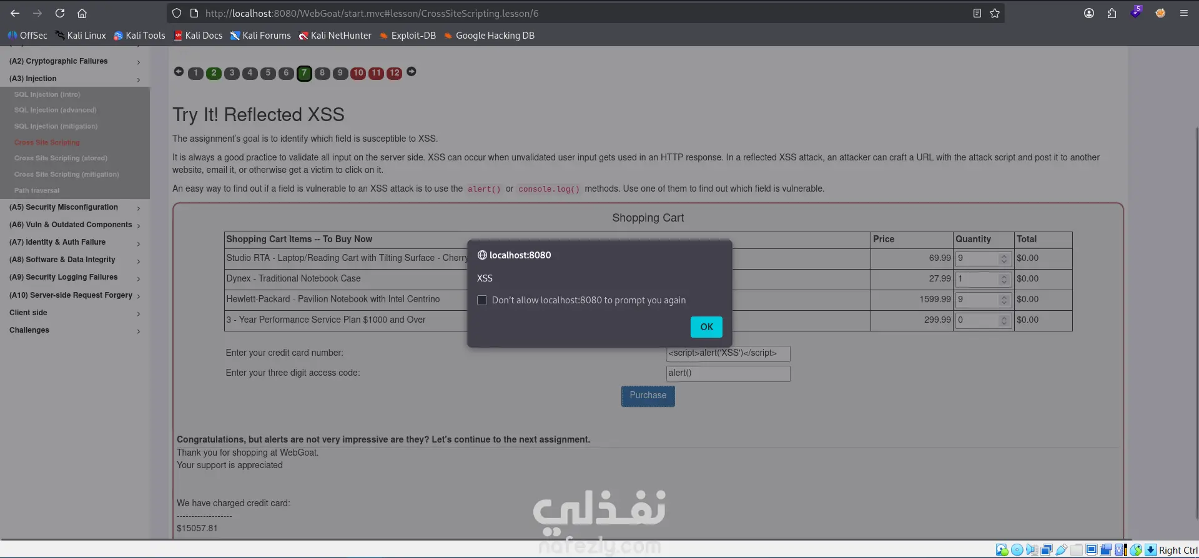This screenshot has width=1199, height=558.
Task: Select lesson page 10 in the page bar
Action: click(358, 73)
